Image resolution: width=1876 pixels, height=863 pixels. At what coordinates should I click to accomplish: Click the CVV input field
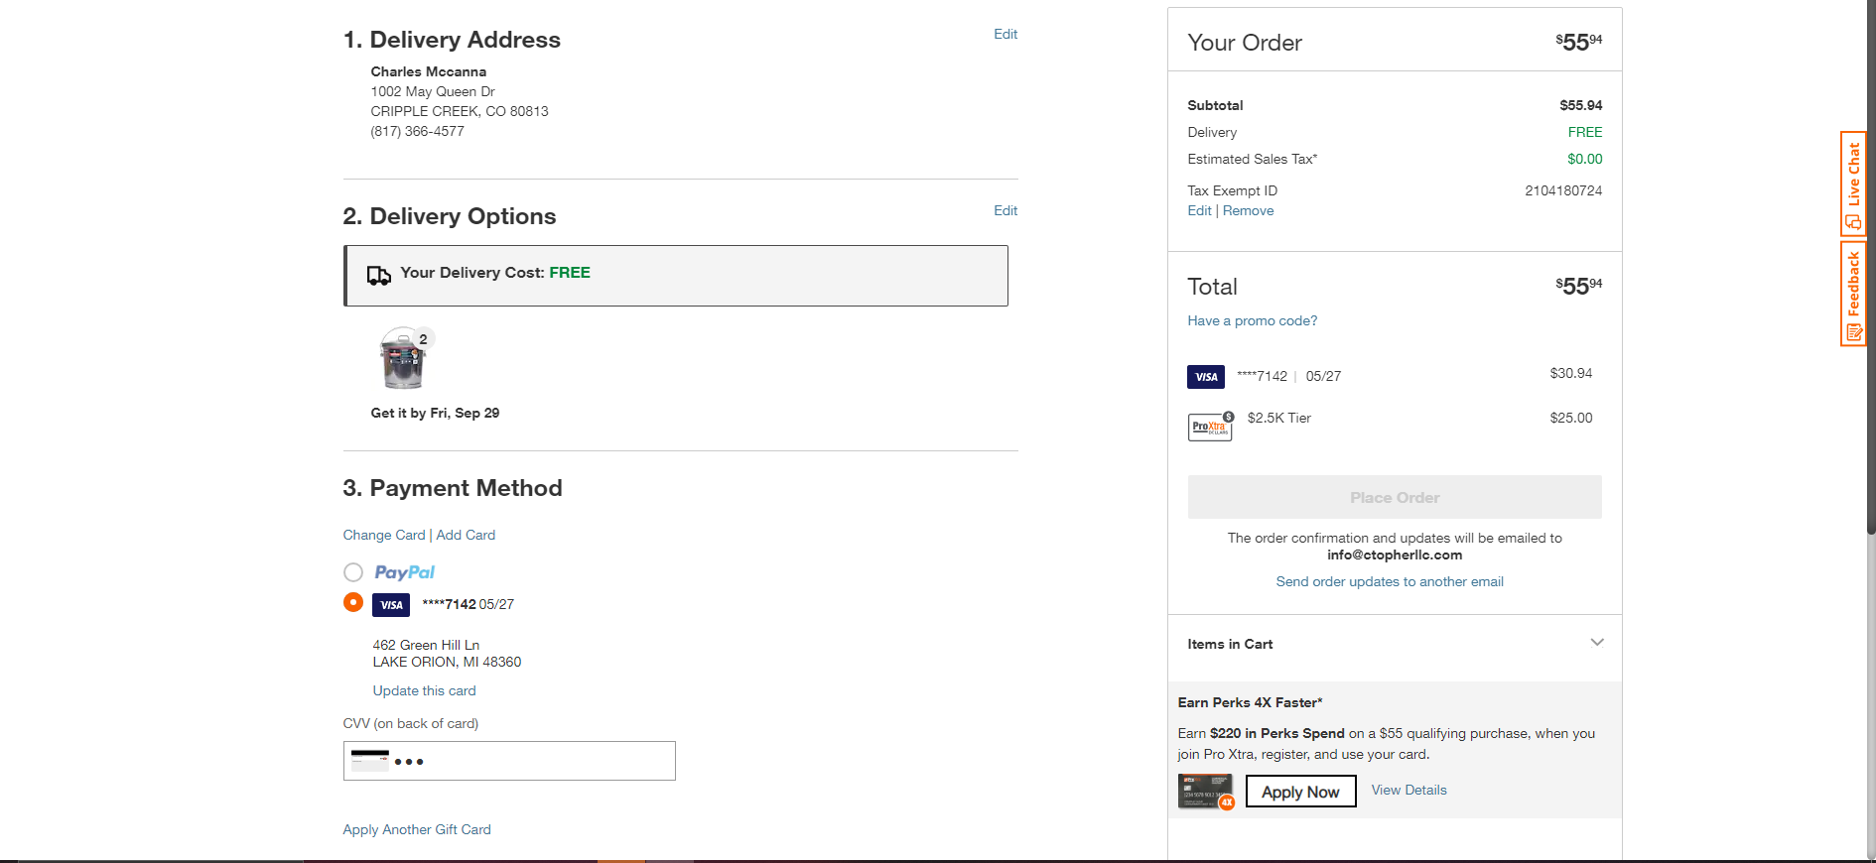tap(509, 761)
